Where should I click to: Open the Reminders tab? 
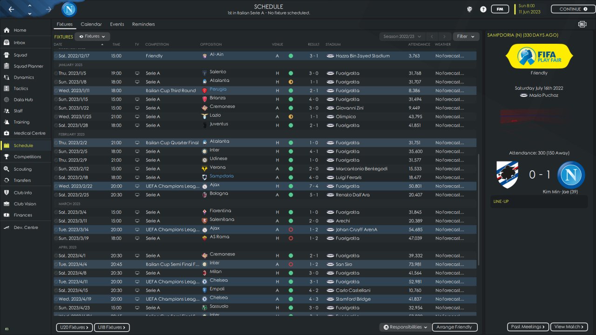click(x=143, y=24)
